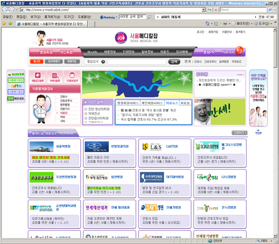Open a new browser tab
279x244 pixels.
pyautogui.click(x=91, y=24)
